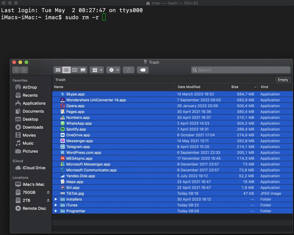Click the Share toolbar icon
The width and height of the screenshot is (294, 235).
coord(129,70)
